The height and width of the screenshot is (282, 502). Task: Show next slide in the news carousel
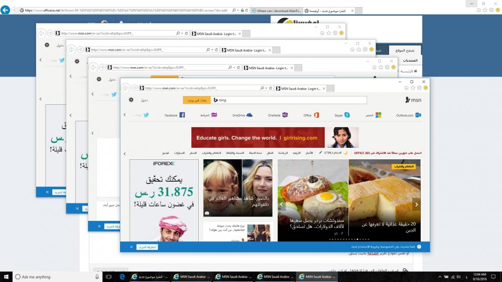point(416,204)
